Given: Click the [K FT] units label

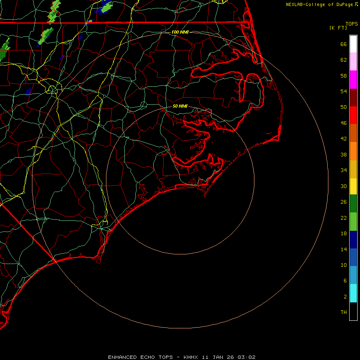Looking at the screenshot, I should click(338, 28).
